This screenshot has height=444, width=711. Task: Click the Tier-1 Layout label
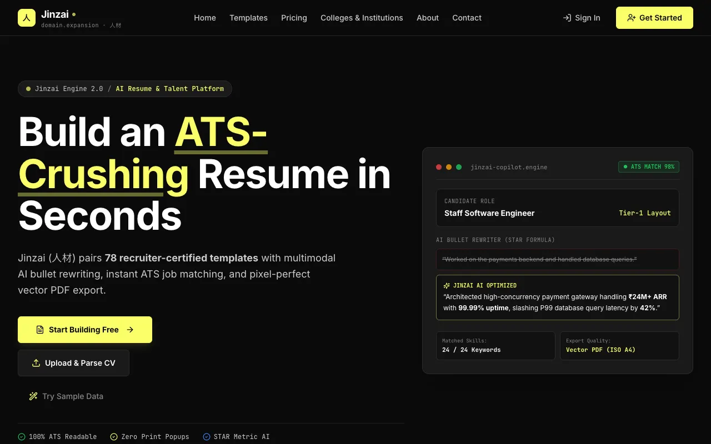click(645, 213)
